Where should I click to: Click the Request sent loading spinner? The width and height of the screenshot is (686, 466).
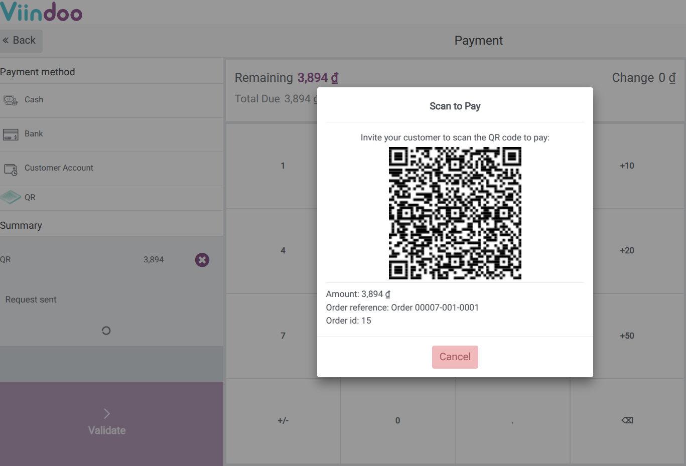tap(106, 331)
